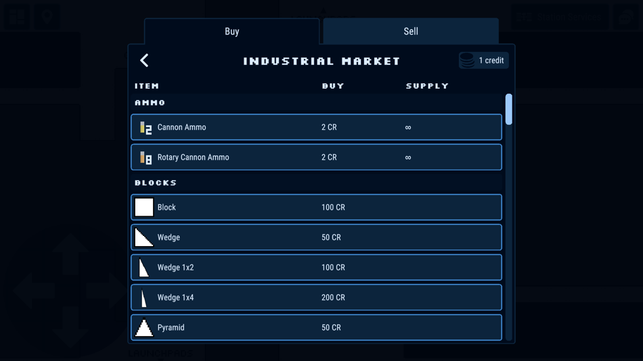Select the Cannon Ammo row
643x361 pixels.
316,127
